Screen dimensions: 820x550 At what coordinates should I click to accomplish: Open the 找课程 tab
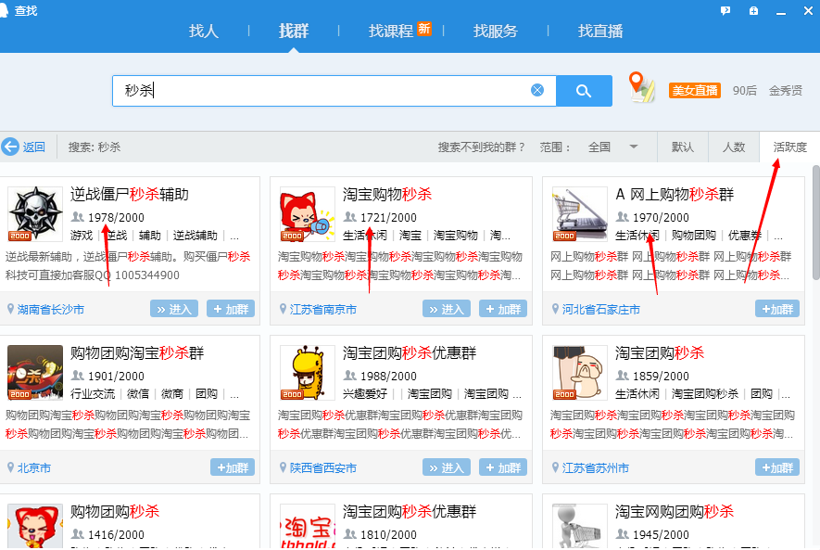point(391,31)
